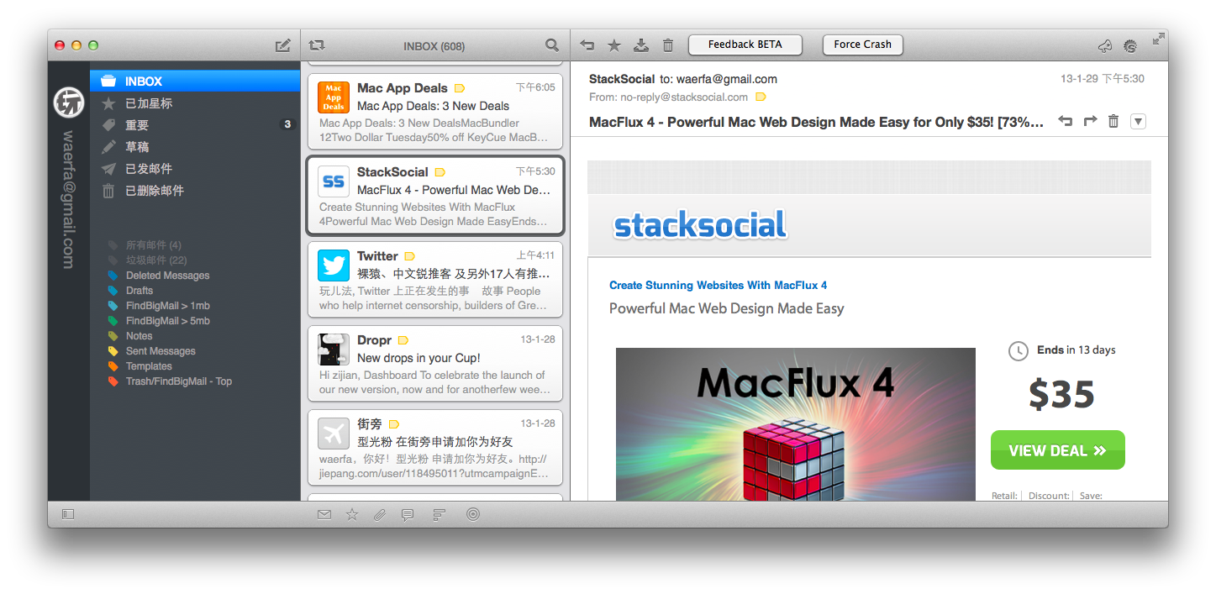Image resolution: width=1216 pixels, height=594 pixels.
Task: Filter starred mail with the bottom star icon
Action: point(352,514)
